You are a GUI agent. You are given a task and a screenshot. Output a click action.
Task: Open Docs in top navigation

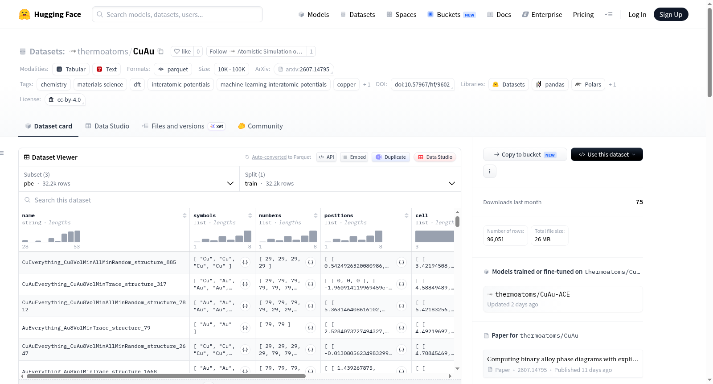click(499, 14)
